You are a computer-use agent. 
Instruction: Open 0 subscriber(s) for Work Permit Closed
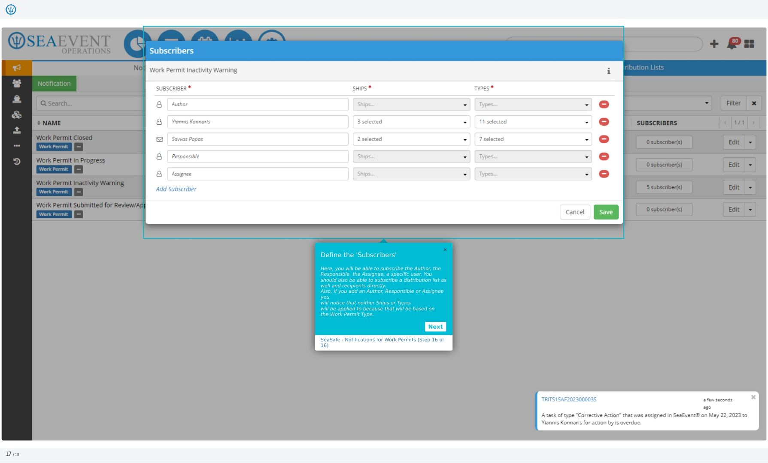click(664, 142)
